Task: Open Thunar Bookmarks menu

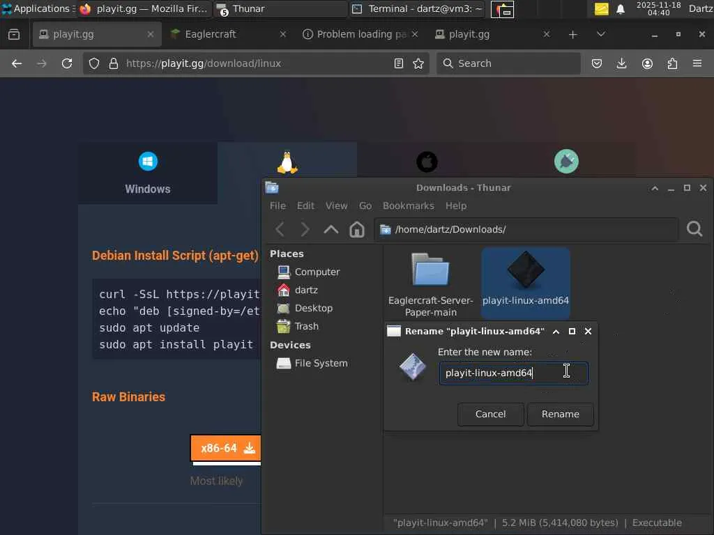Action: click(409, 206)
